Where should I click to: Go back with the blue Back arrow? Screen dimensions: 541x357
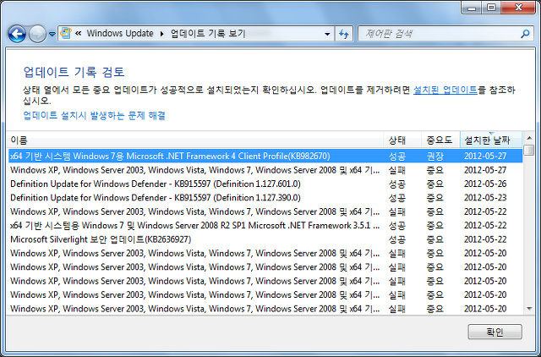click(x=17, y=34)
